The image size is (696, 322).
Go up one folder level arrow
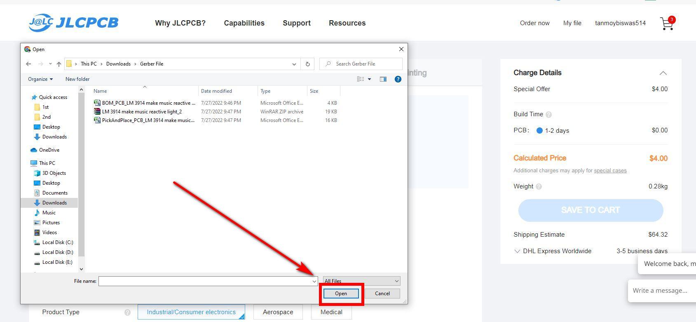[x=59, y=64]
